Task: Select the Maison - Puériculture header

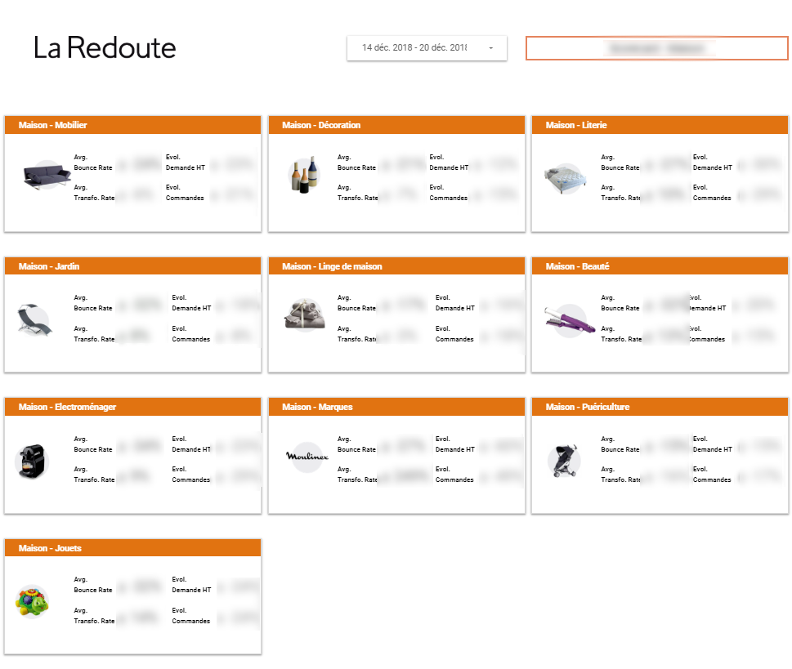Action: point(660,407)
